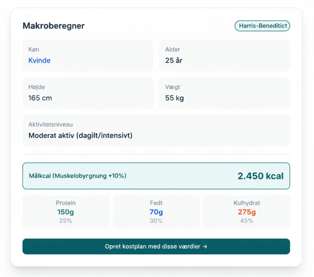Click the 30% fat percentage
Image resolution: width=314 pixels, height=277 pixels.
pyautogui.click(x=156, y=221)
